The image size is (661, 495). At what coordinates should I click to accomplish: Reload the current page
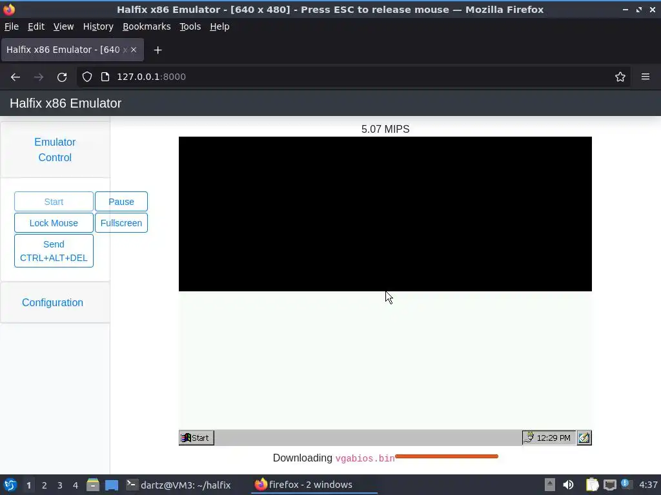pyautogui.click(x=62, y=77)
